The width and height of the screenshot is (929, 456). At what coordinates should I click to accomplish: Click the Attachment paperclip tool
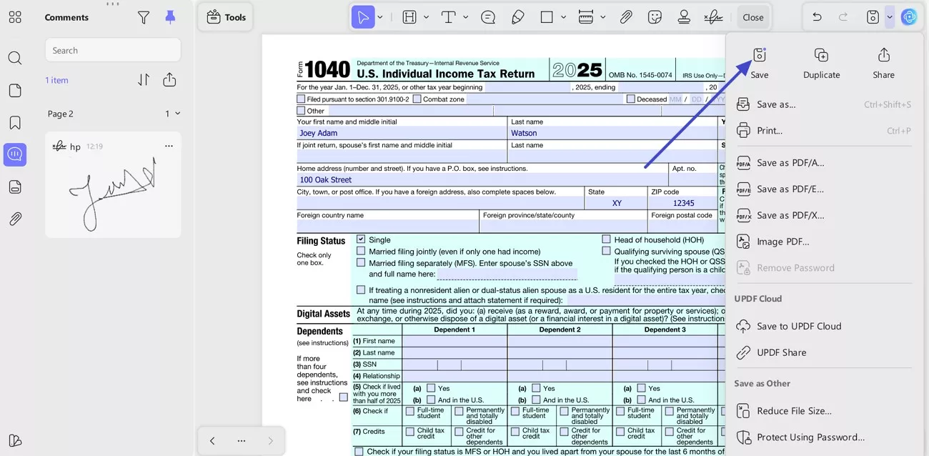click(626, 16)
